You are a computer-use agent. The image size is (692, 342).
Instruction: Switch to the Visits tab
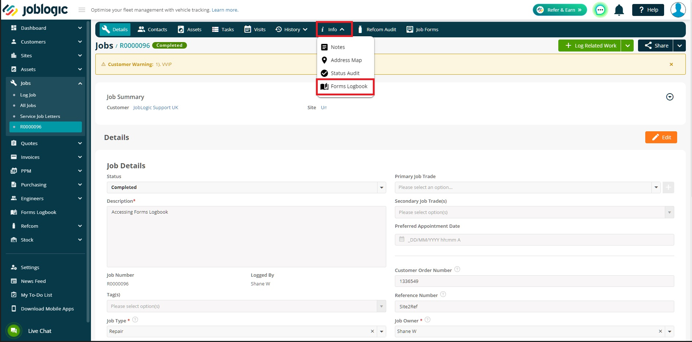(255, 29)
